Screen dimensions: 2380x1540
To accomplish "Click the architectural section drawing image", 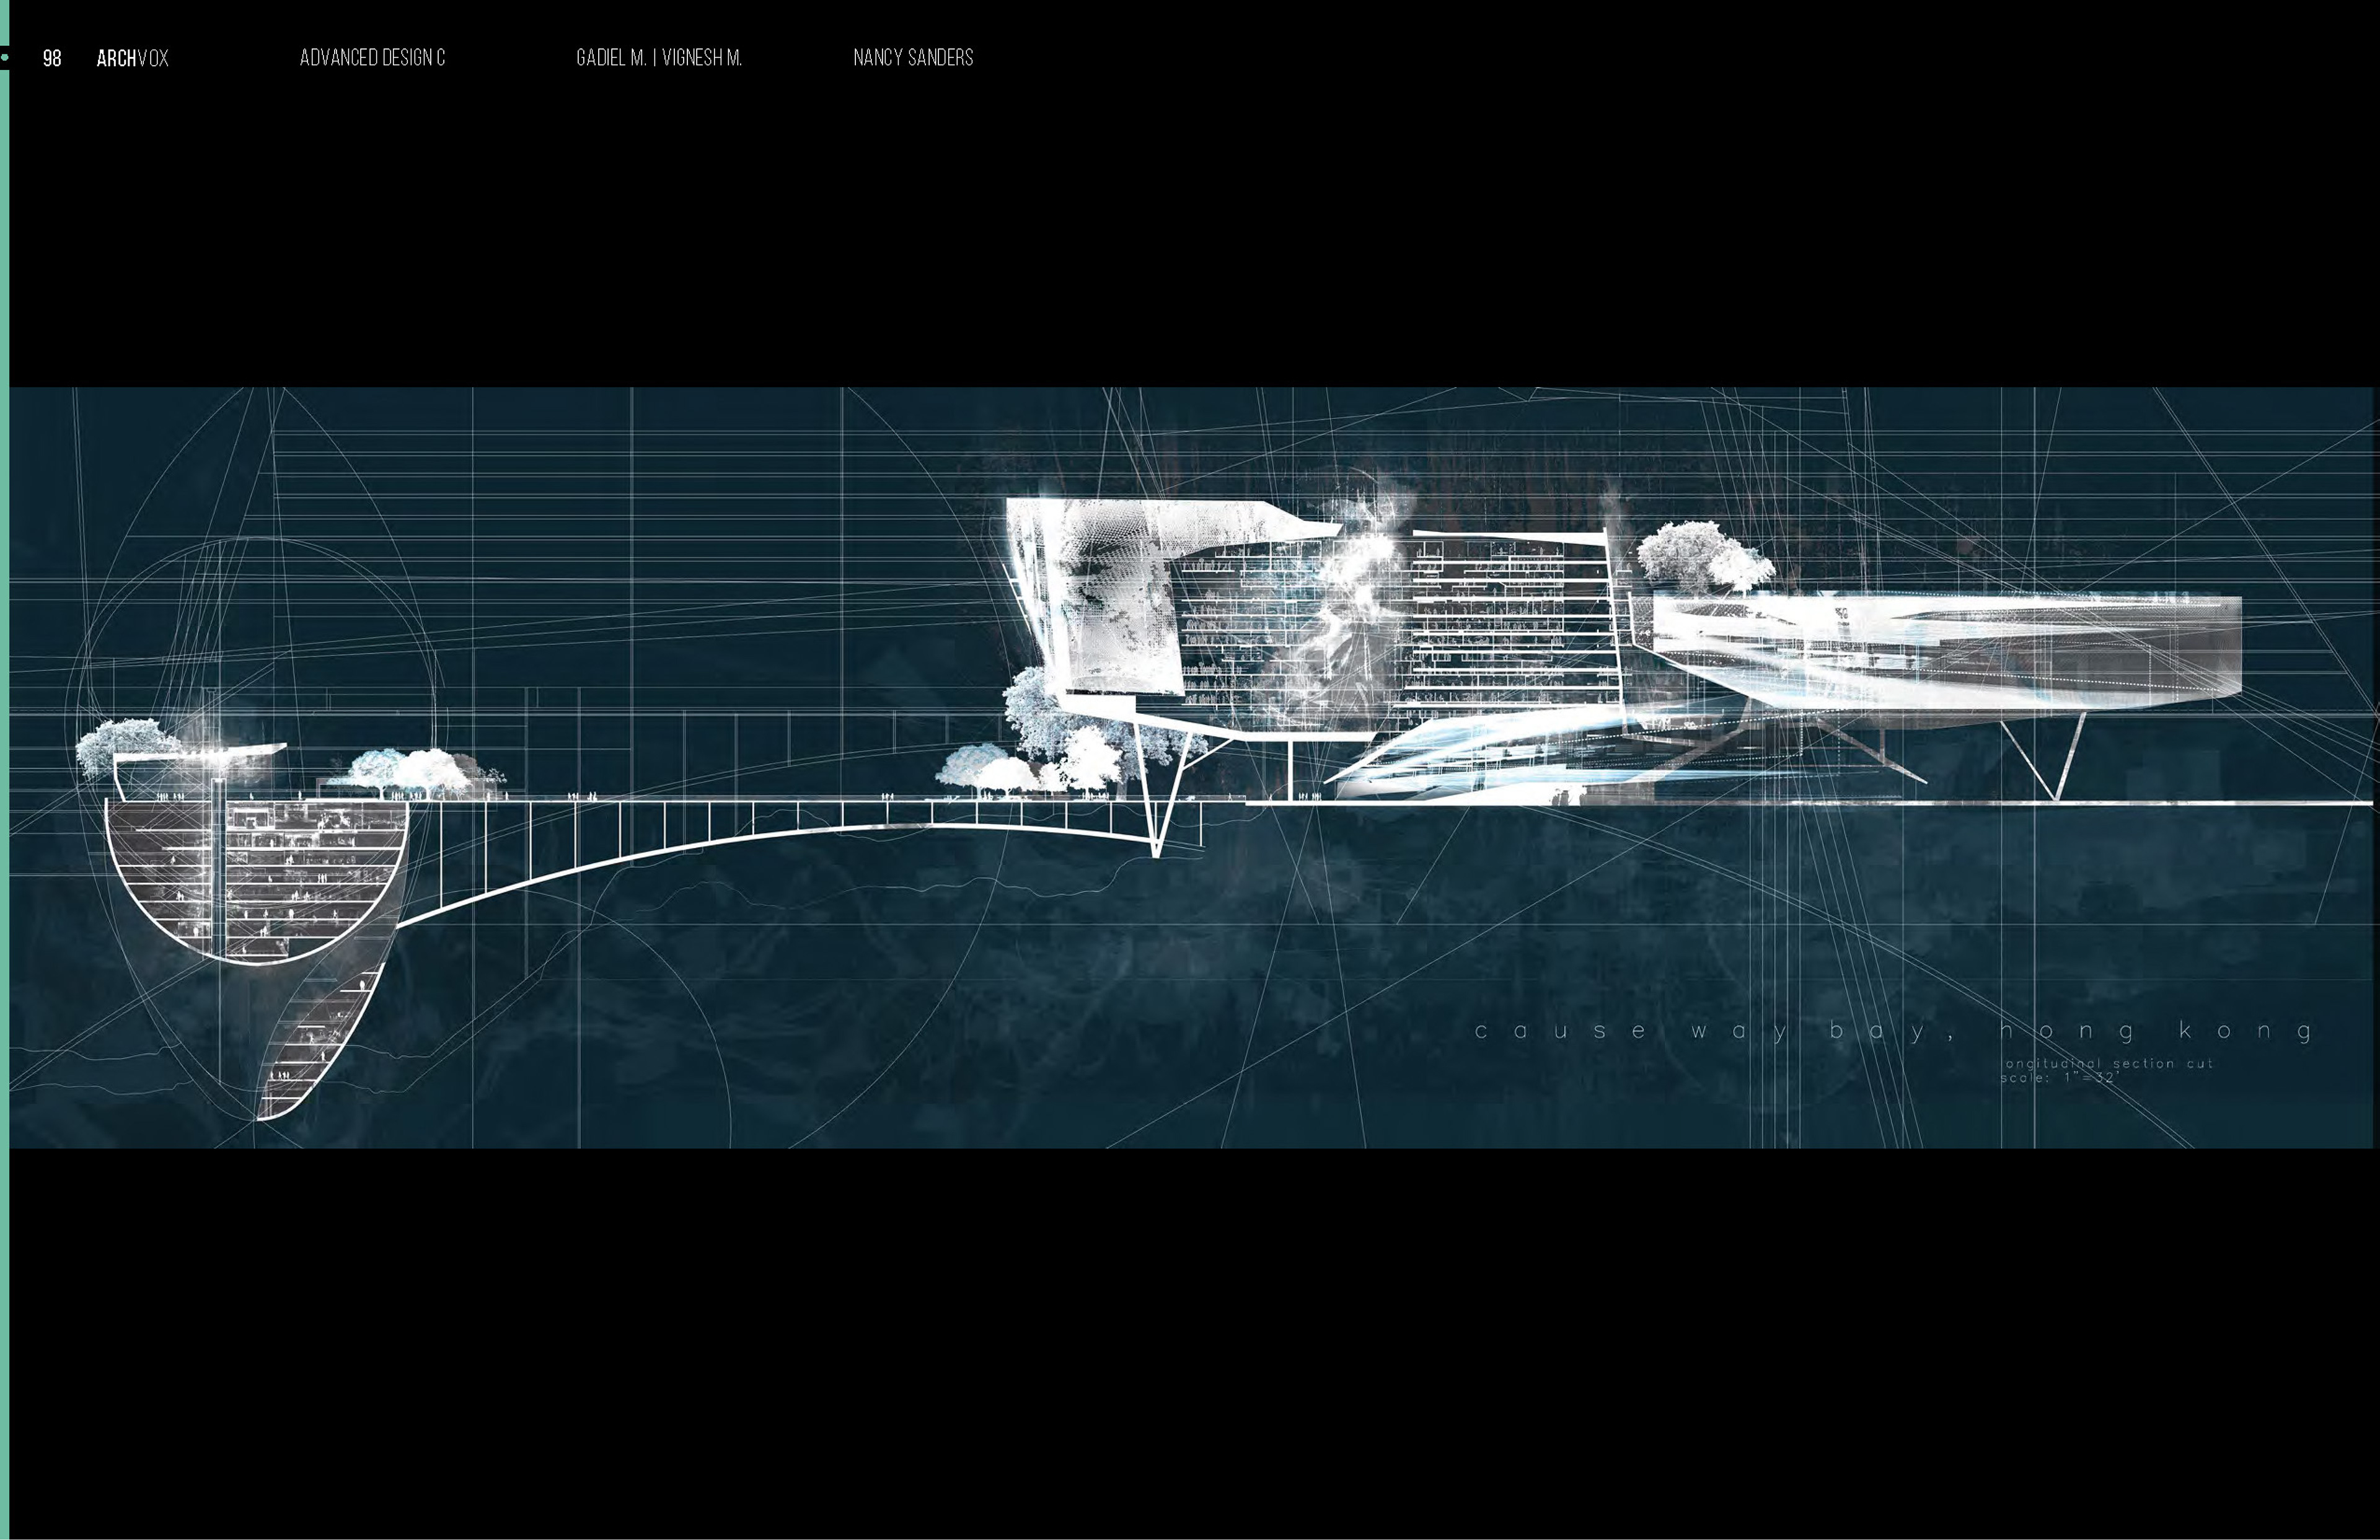I will 1192,767.
